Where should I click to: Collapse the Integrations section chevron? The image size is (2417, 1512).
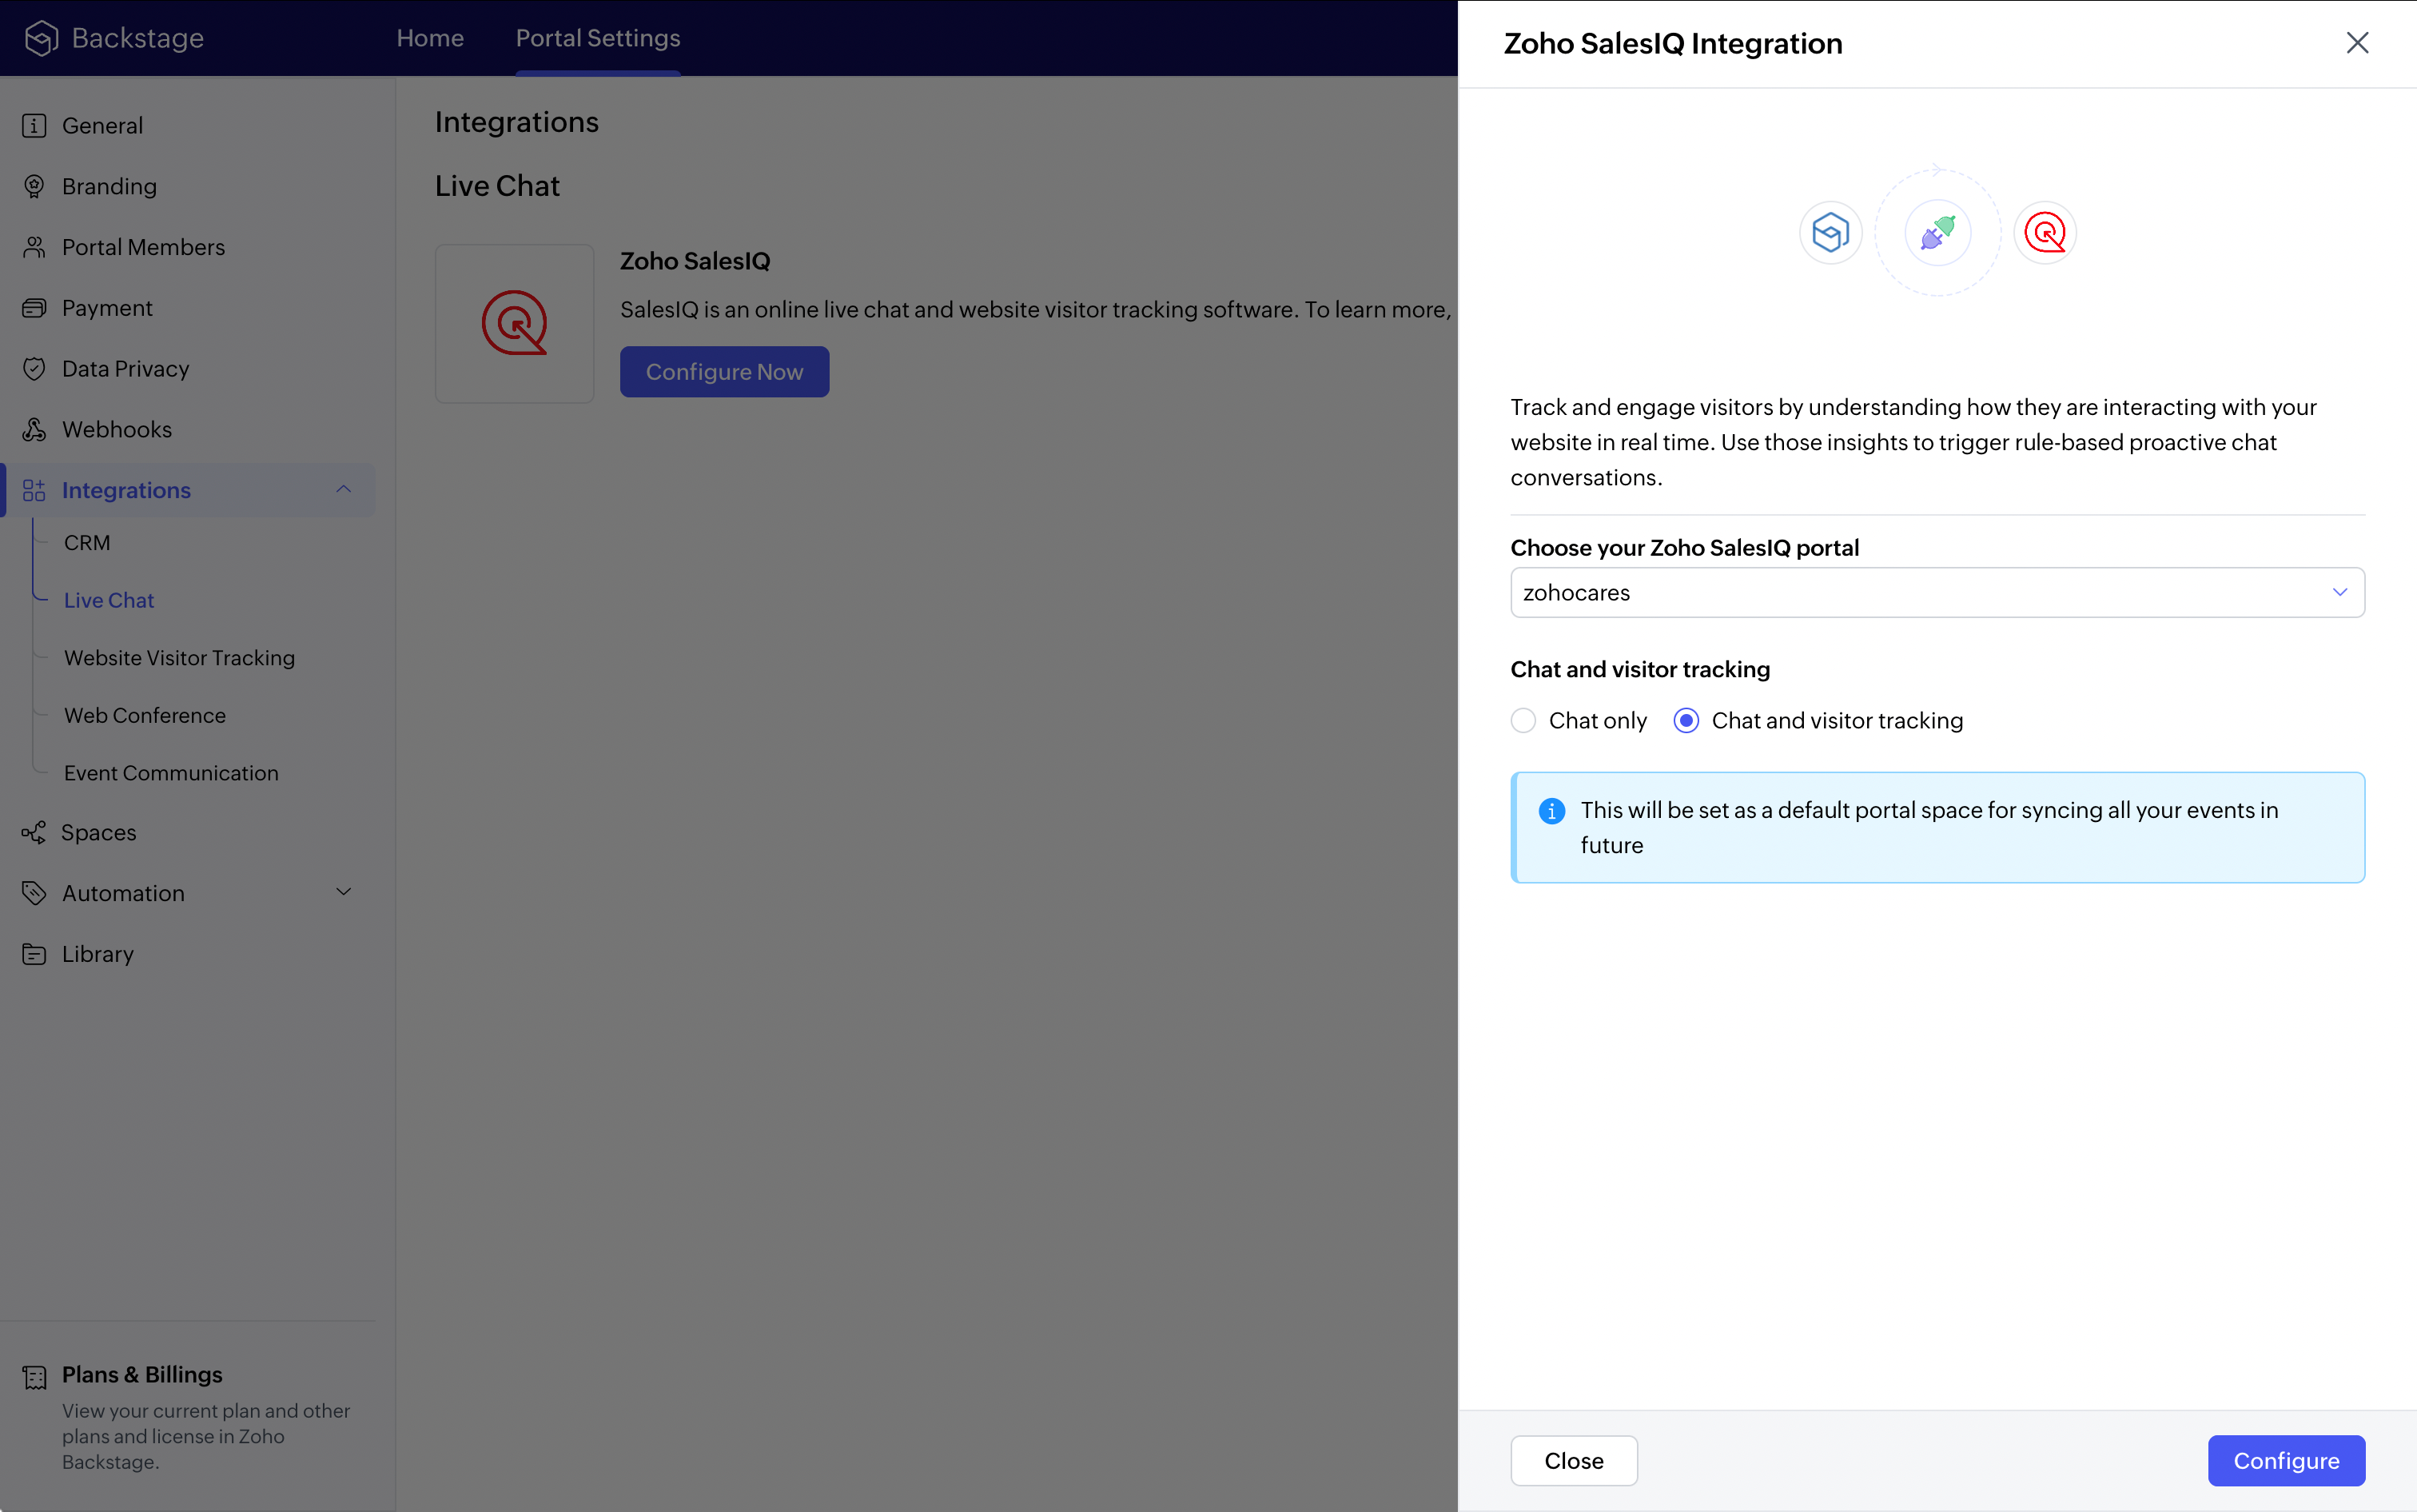click(344, 489)
